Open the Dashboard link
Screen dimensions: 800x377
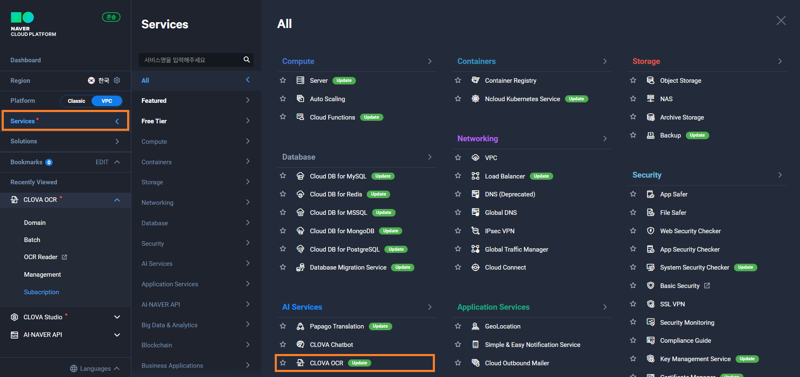26,60
